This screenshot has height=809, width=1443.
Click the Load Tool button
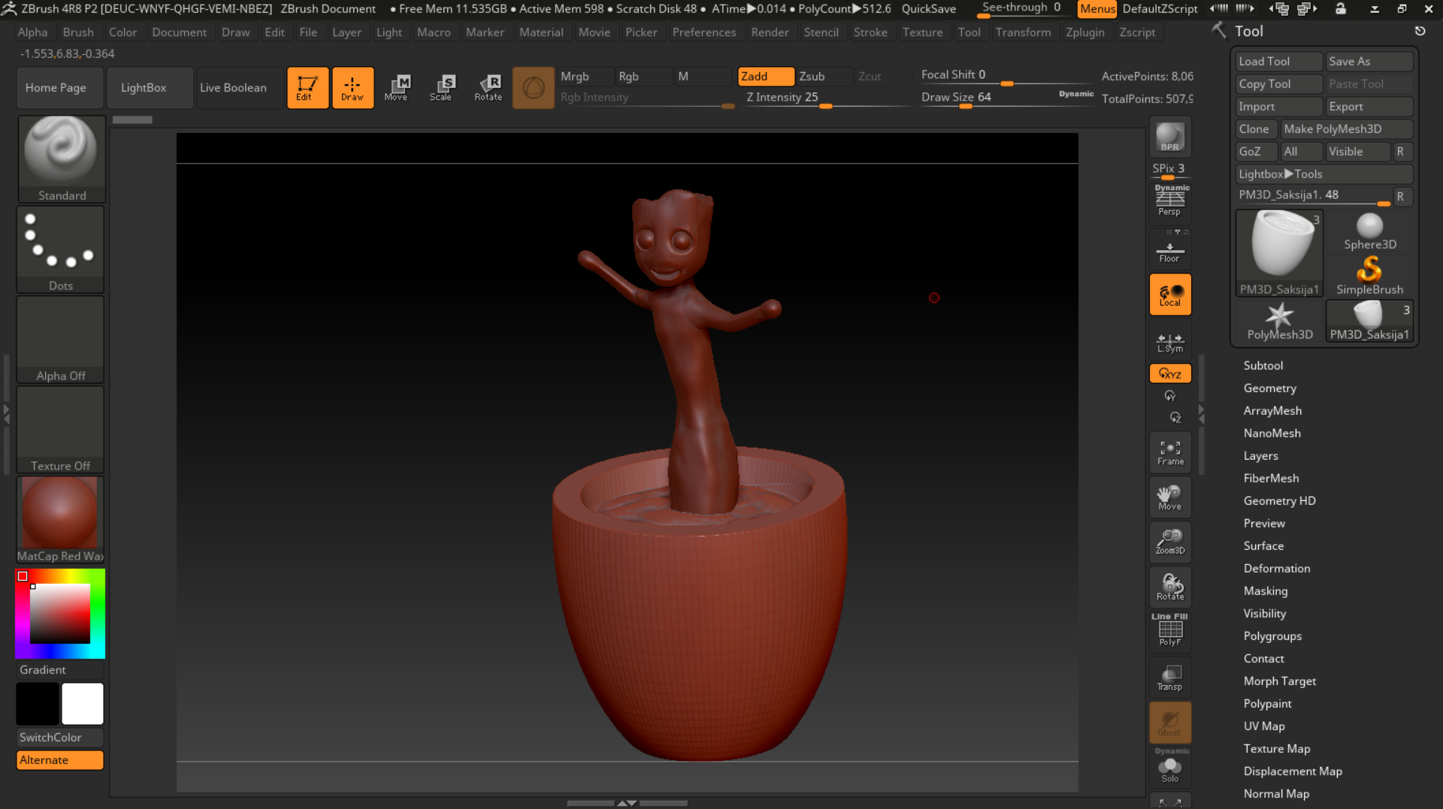coord(1279,62)
